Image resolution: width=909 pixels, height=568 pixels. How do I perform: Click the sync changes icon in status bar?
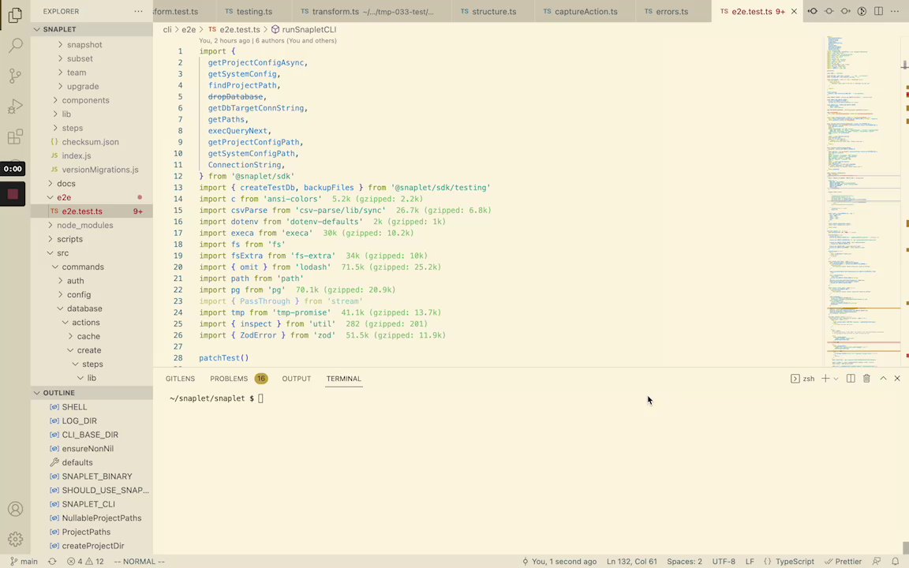click(52, 561)
